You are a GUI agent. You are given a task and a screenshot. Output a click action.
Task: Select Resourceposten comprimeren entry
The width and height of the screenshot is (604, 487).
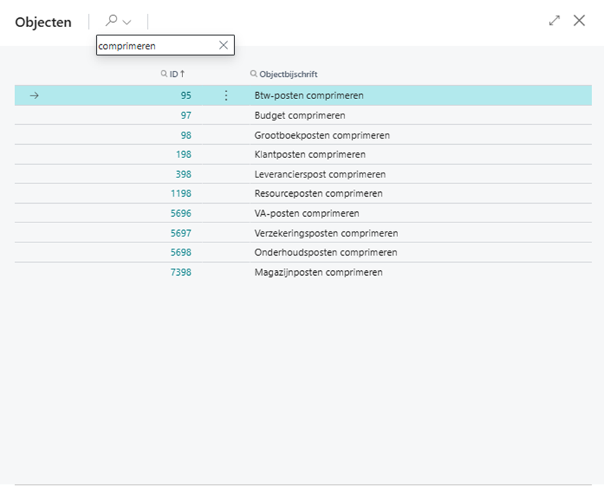(318, 193)
